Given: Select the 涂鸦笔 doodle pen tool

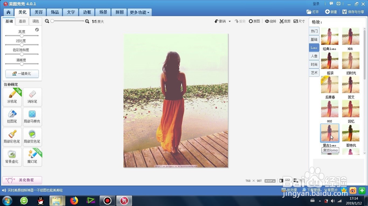Looking at the screenshot, I should tap(12, 97).
